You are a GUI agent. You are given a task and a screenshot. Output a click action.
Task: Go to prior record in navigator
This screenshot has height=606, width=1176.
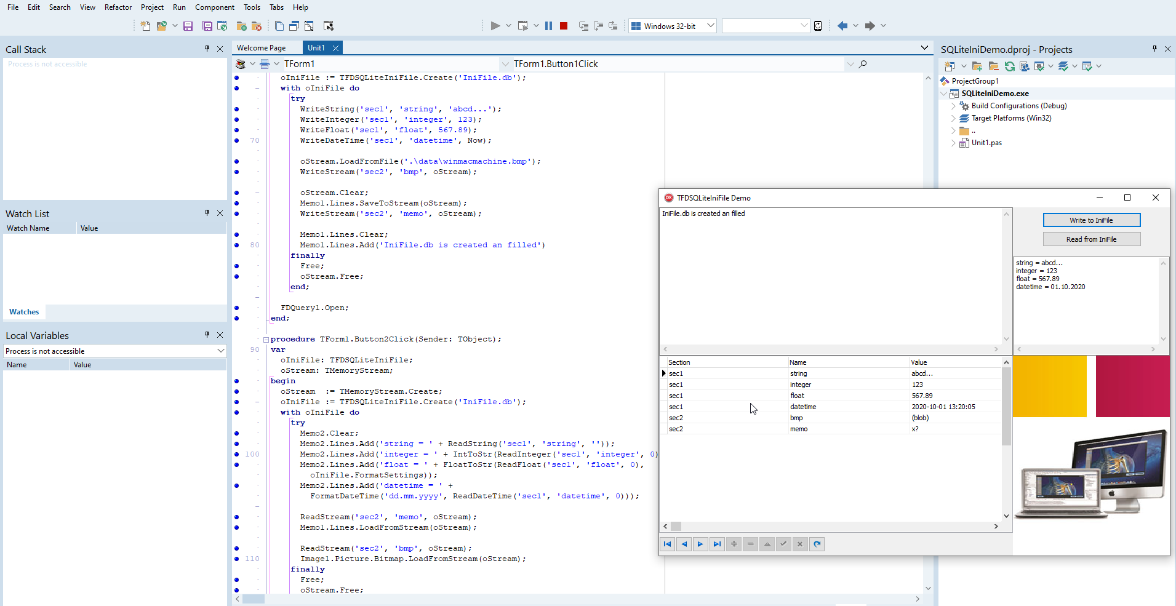tap(684, 544)
